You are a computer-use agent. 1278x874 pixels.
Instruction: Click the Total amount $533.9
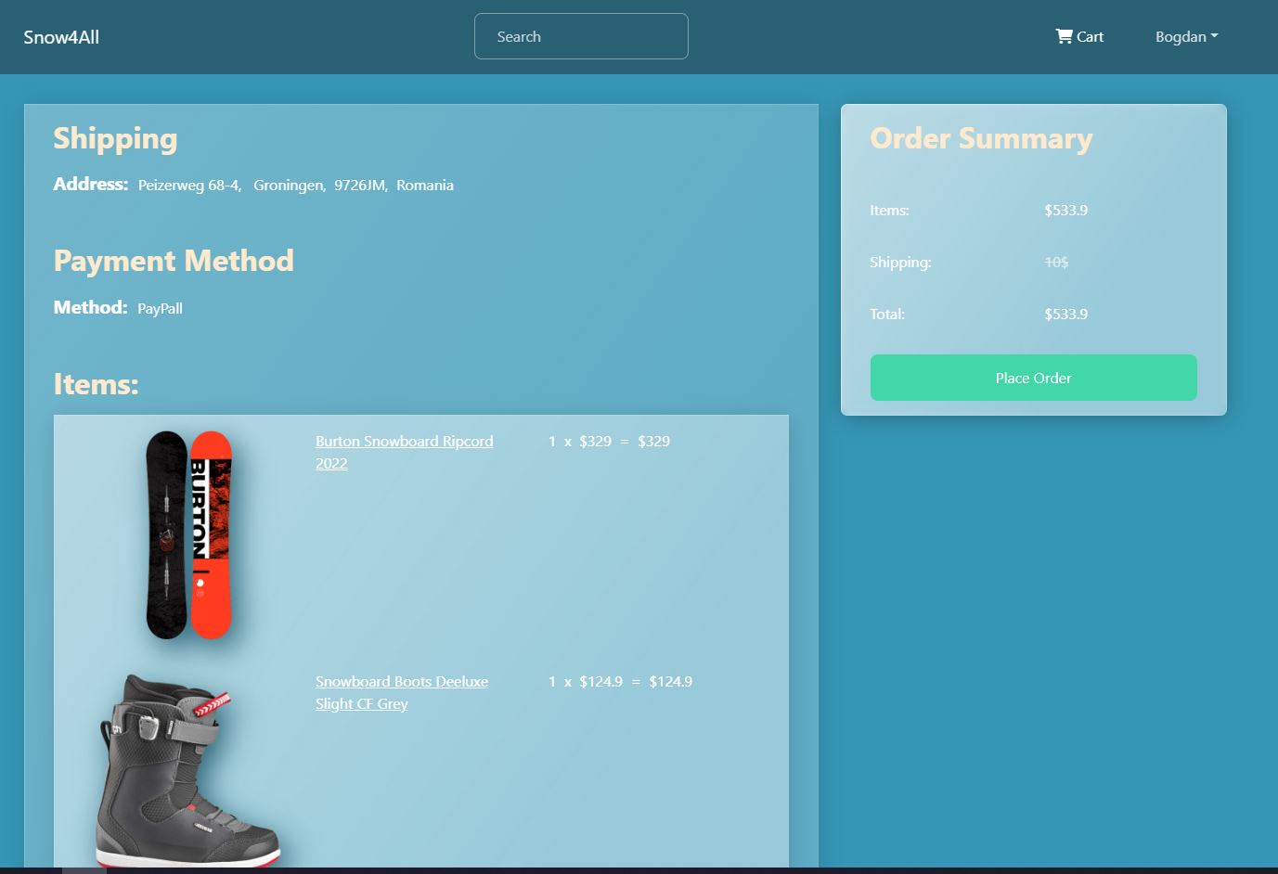[1065, 314]
